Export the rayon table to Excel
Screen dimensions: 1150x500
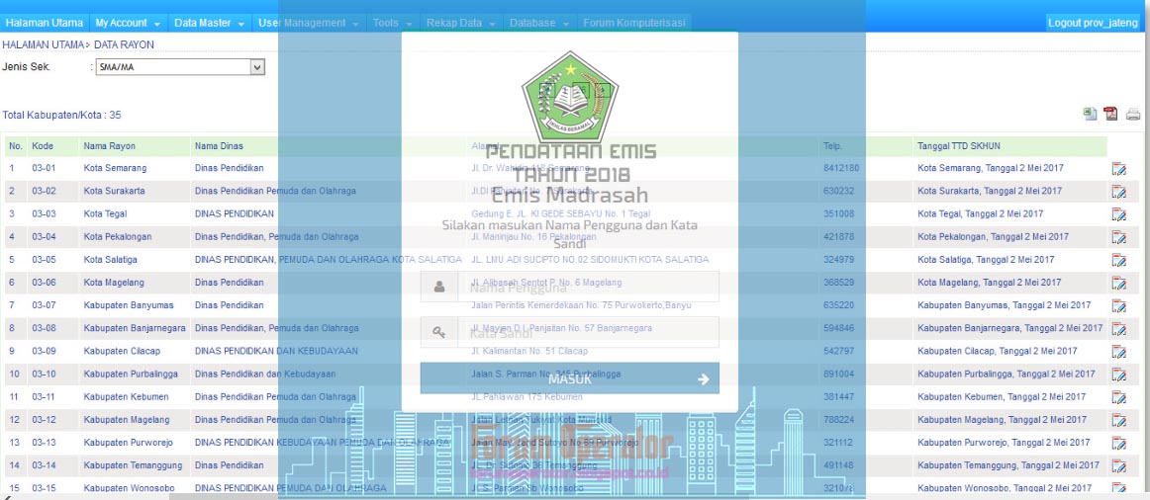(x=1091, y=115)
